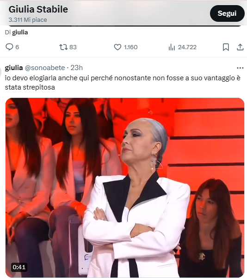
Task: Open the @sonoabete profile handle
Action: 45,68
